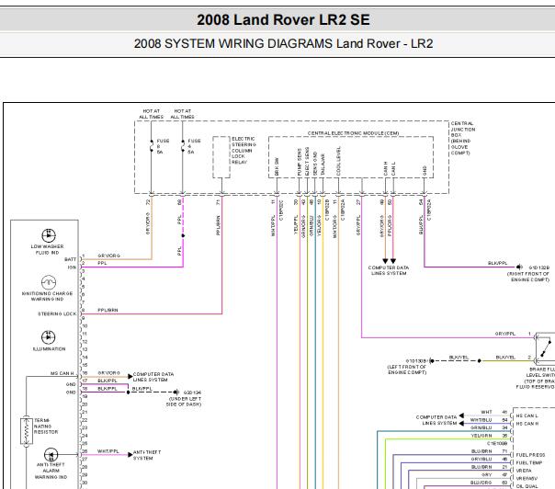Viewport: 555px width, 489px height.
Task: Click 'COMPUTER DATA LINES SYSTEM' beside pin 16
Action: (x=153, y=377)
